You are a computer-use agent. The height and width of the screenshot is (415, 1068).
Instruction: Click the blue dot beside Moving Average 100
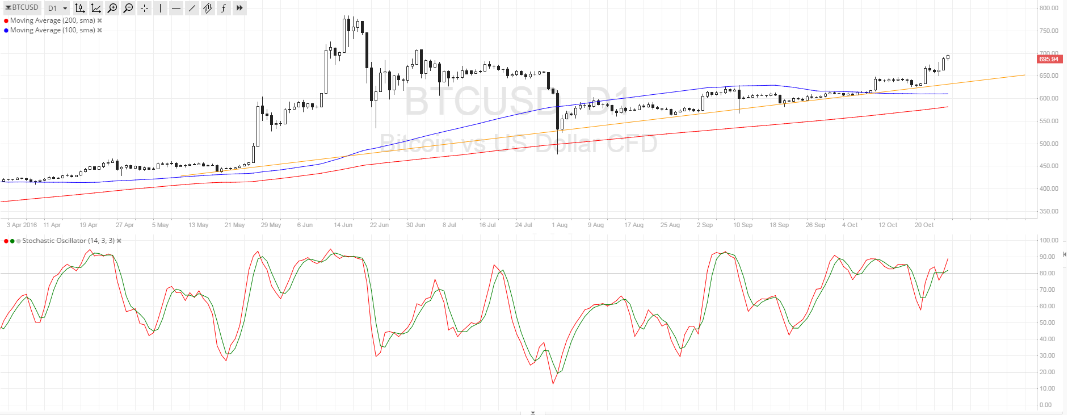tap(6, 31)
